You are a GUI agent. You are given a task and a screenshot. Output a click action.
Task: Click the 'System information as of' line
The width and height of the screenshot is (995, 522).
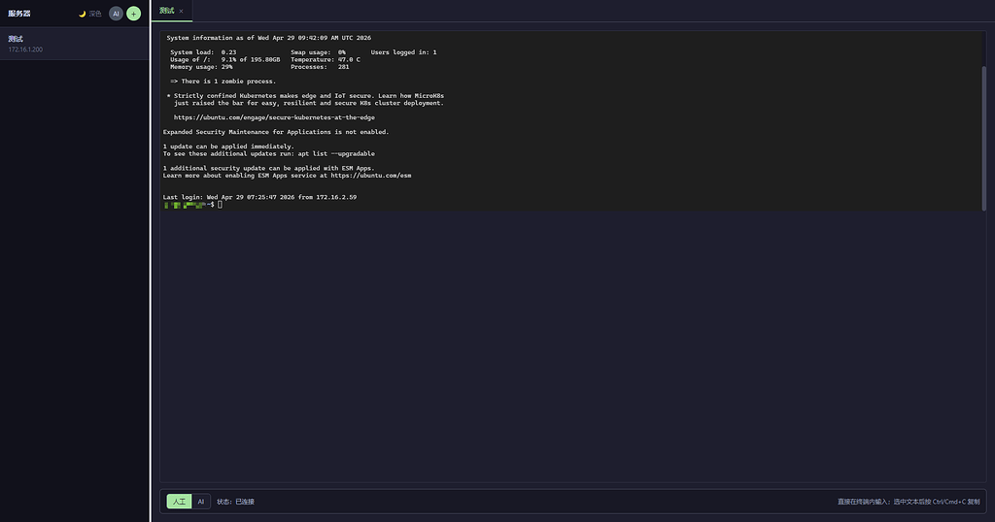pyautogui.click(x=268, y=38)
